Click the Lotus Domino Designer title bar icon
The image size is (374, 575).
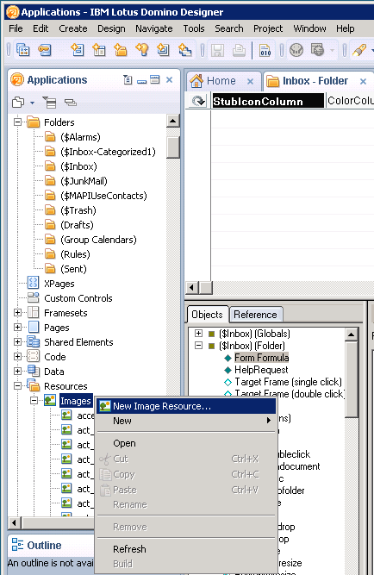[12, 12]
